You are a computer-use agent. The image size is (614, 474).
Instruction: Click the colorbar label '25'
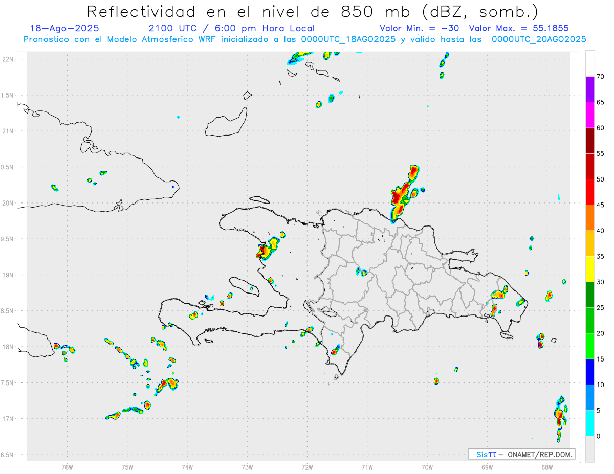pyautogui.click(x=600, y=308)
